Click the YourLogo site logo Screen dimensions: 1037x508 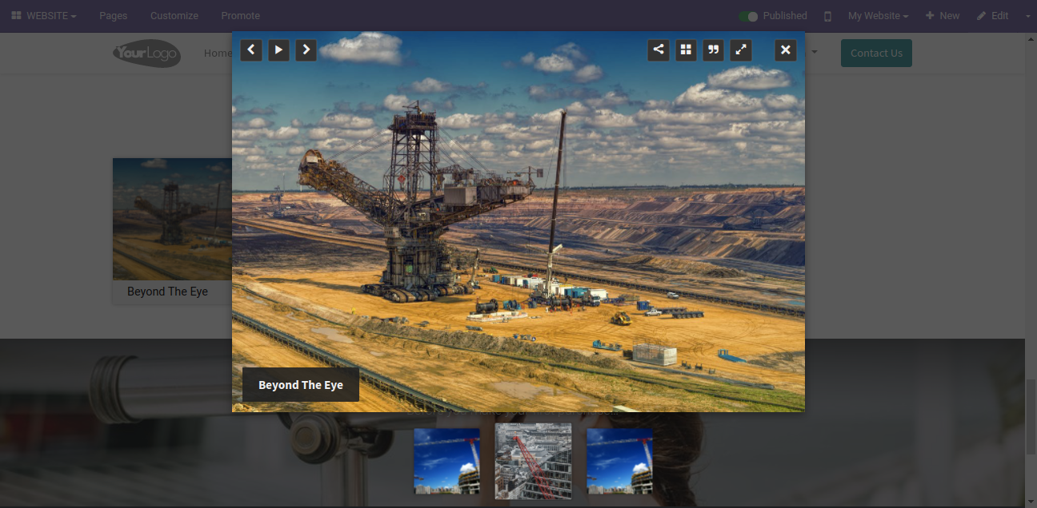[x=146, y=54]
